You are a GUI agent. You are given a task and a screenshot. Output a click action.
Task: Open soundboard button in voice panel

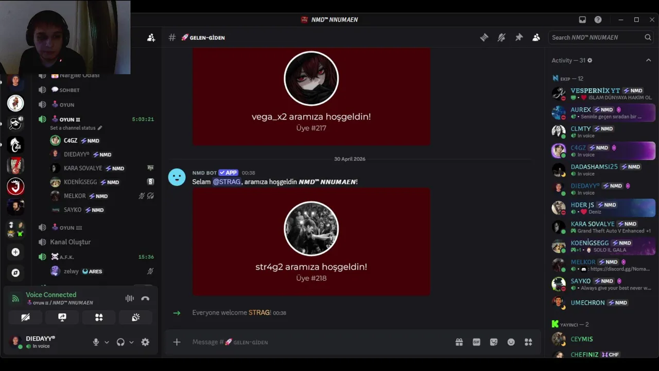136,317
